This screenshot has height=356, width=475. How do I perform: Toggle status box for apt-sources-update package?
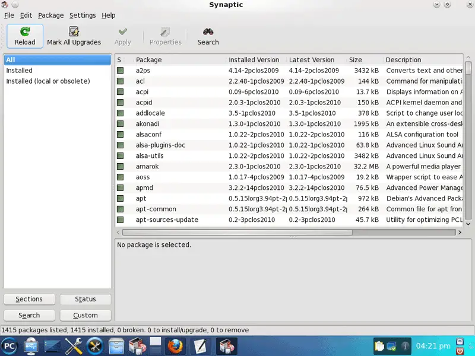coord(121,220)
